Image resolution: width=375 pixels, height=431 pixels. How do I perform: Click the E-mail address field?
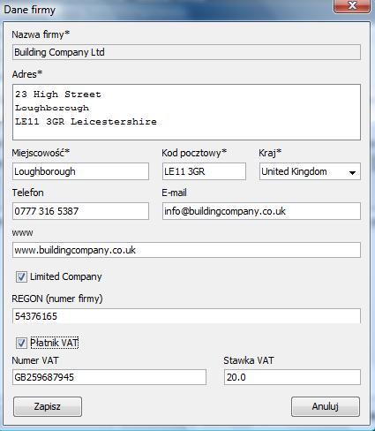[261, 211]
